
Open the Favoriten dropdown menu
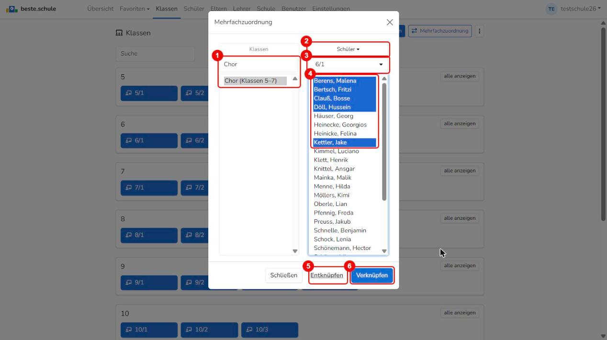pyautogui.click(x=135, y=9)
